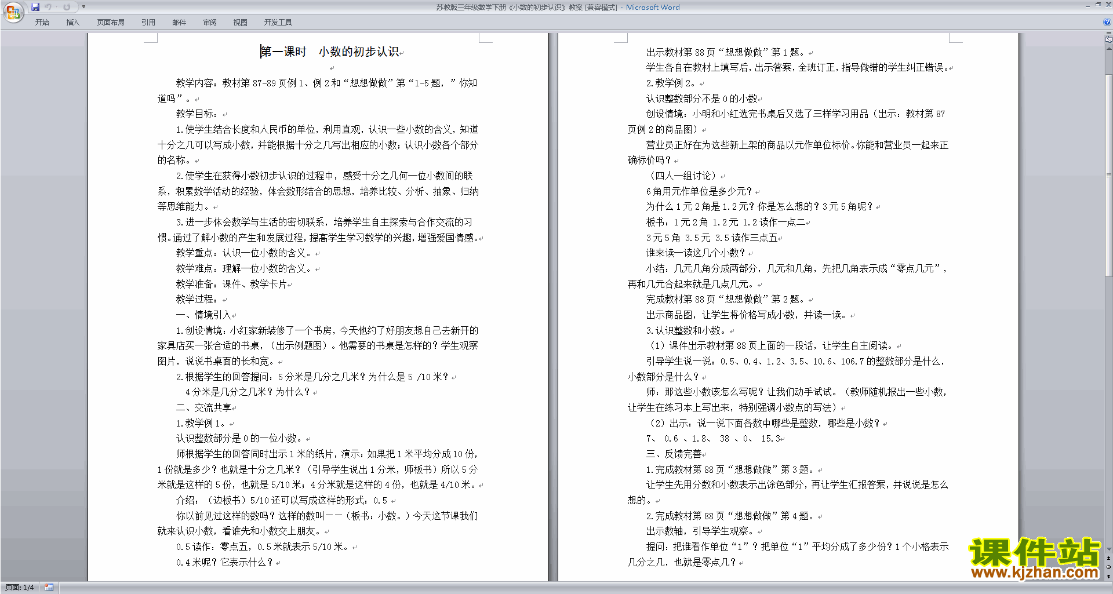
Task: Go to the 邮件 tab
Action: coord(179,23)
